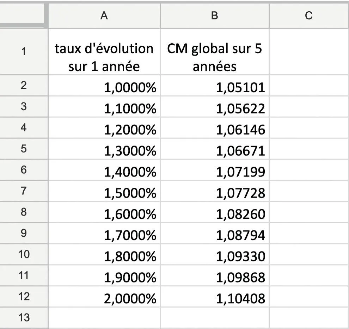The width and height of the screenshot is (349, 329).
Task: Select row 8 header
Action: coord(24,212)
